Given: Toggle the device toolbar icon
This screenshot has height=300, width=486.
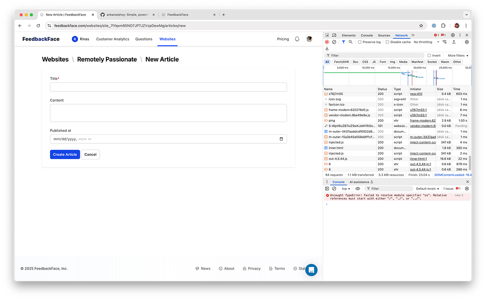Looking at the screenshot, I should click(x=334, y=35).
